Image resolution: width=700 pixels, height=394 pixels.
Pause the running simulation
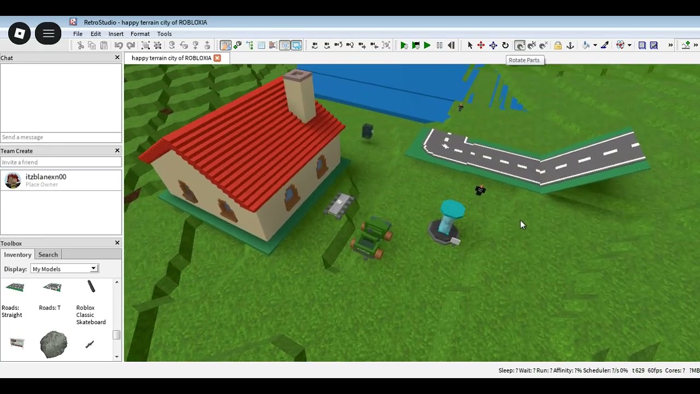(x=439, y=45)
